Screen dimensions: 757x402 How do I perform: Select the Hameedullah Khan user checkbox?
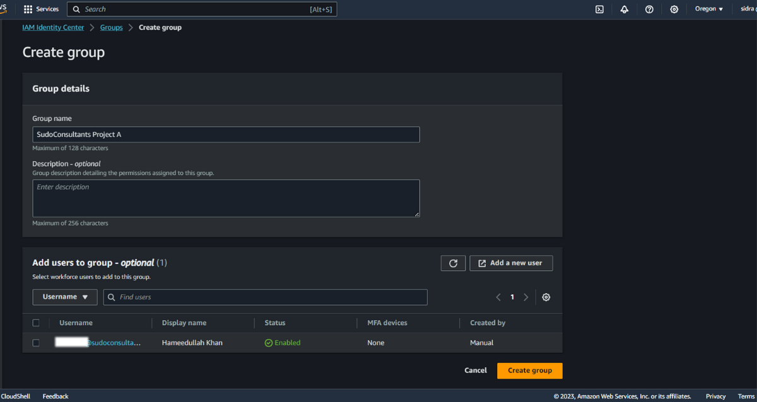click(36, 343)
